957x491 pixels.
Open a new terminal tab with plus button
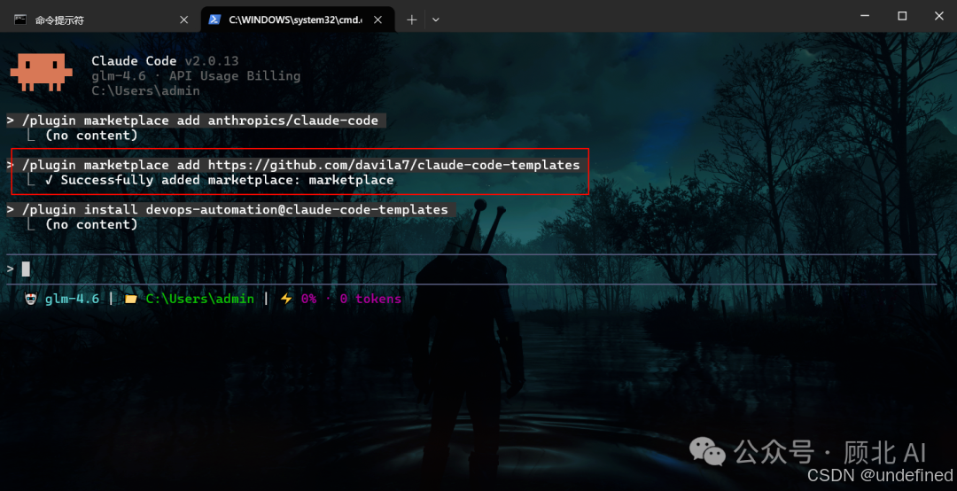(412, 19)
